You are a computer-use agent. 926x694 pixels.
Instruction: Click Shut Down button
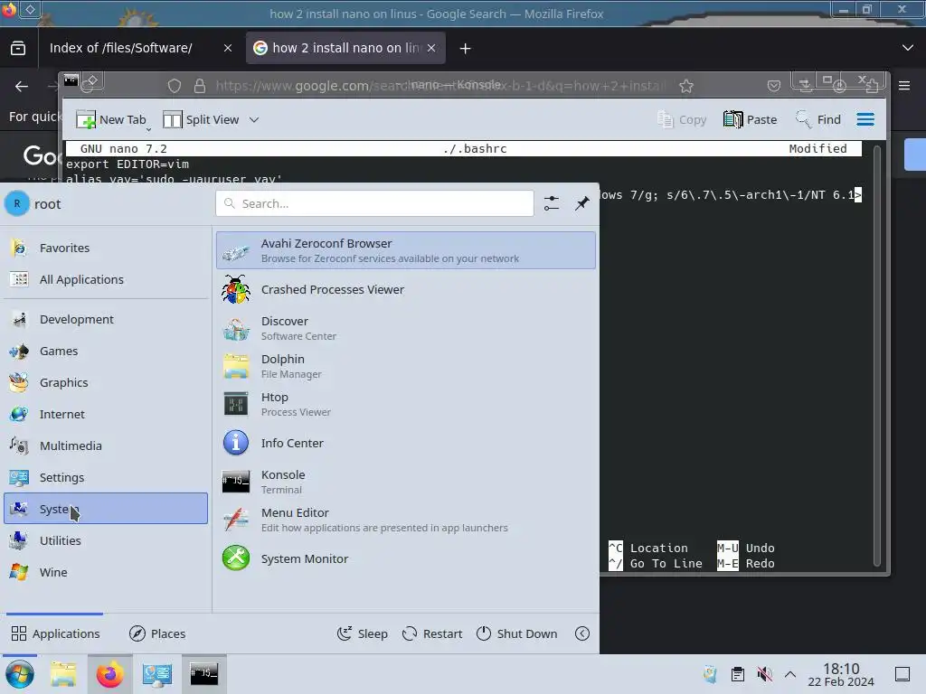pyautogui.click(x=516, y=633)
